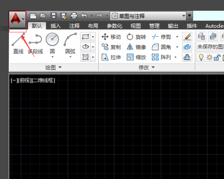Click the erase tool icon

point(187,37)
